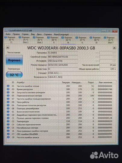The width and height of the screenshot is (122, 163).
Task: Click the CrystalDiskInfo title bar icon
Action: point(6,30)
